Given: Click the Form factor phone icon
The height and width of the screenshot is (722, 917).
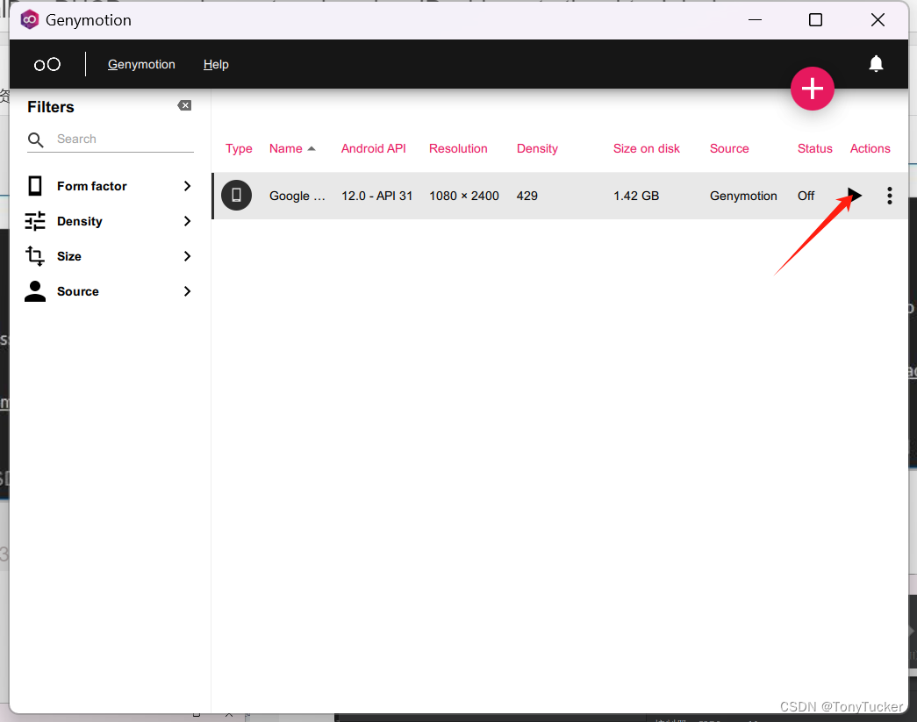Looking at the screenshot, I should (x=35, y=186).
